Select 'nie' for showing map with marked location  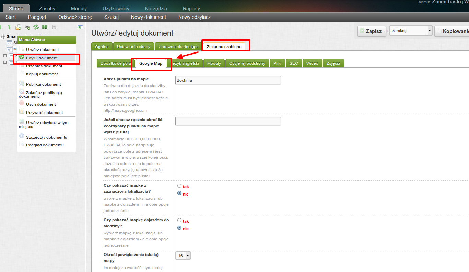coord(179,193)
